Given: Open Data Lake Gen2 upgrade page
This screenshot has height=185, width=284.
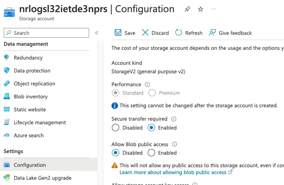Looking at the screenshot, I should (42, 178).
